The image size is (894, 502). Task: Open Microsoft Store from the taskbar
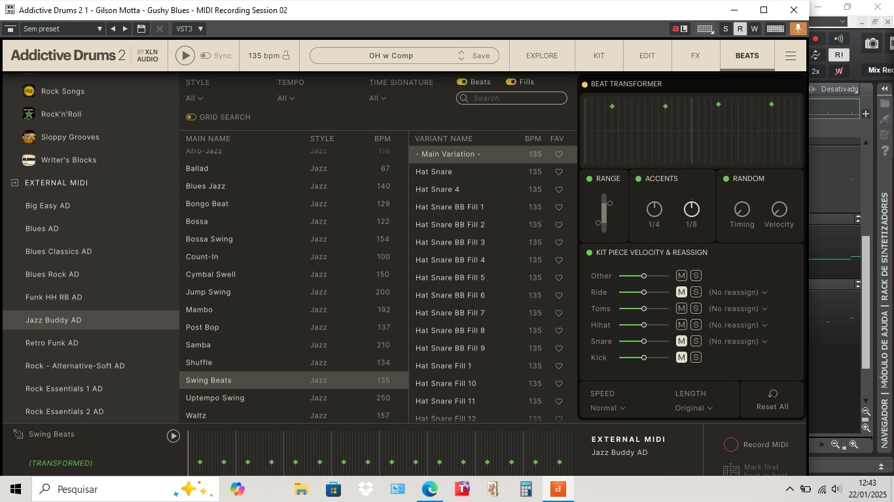333,489
